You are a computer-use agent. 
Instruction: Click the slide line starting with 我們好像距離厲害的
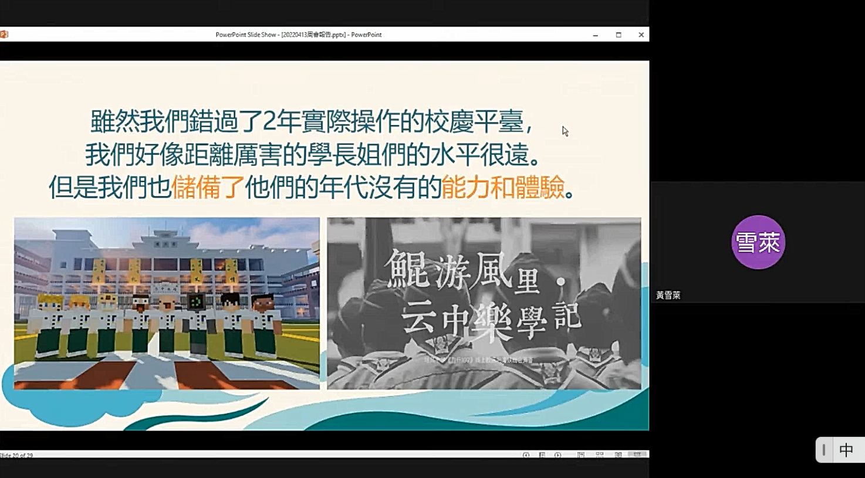tap(313, 155)
